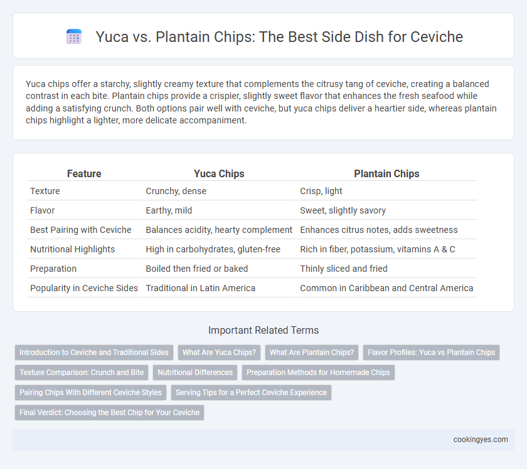Select 'Serving Tips for a Perfect Ceviche Experience'
The height and width of the screenshot is (469, 527).
click(251, 393)
